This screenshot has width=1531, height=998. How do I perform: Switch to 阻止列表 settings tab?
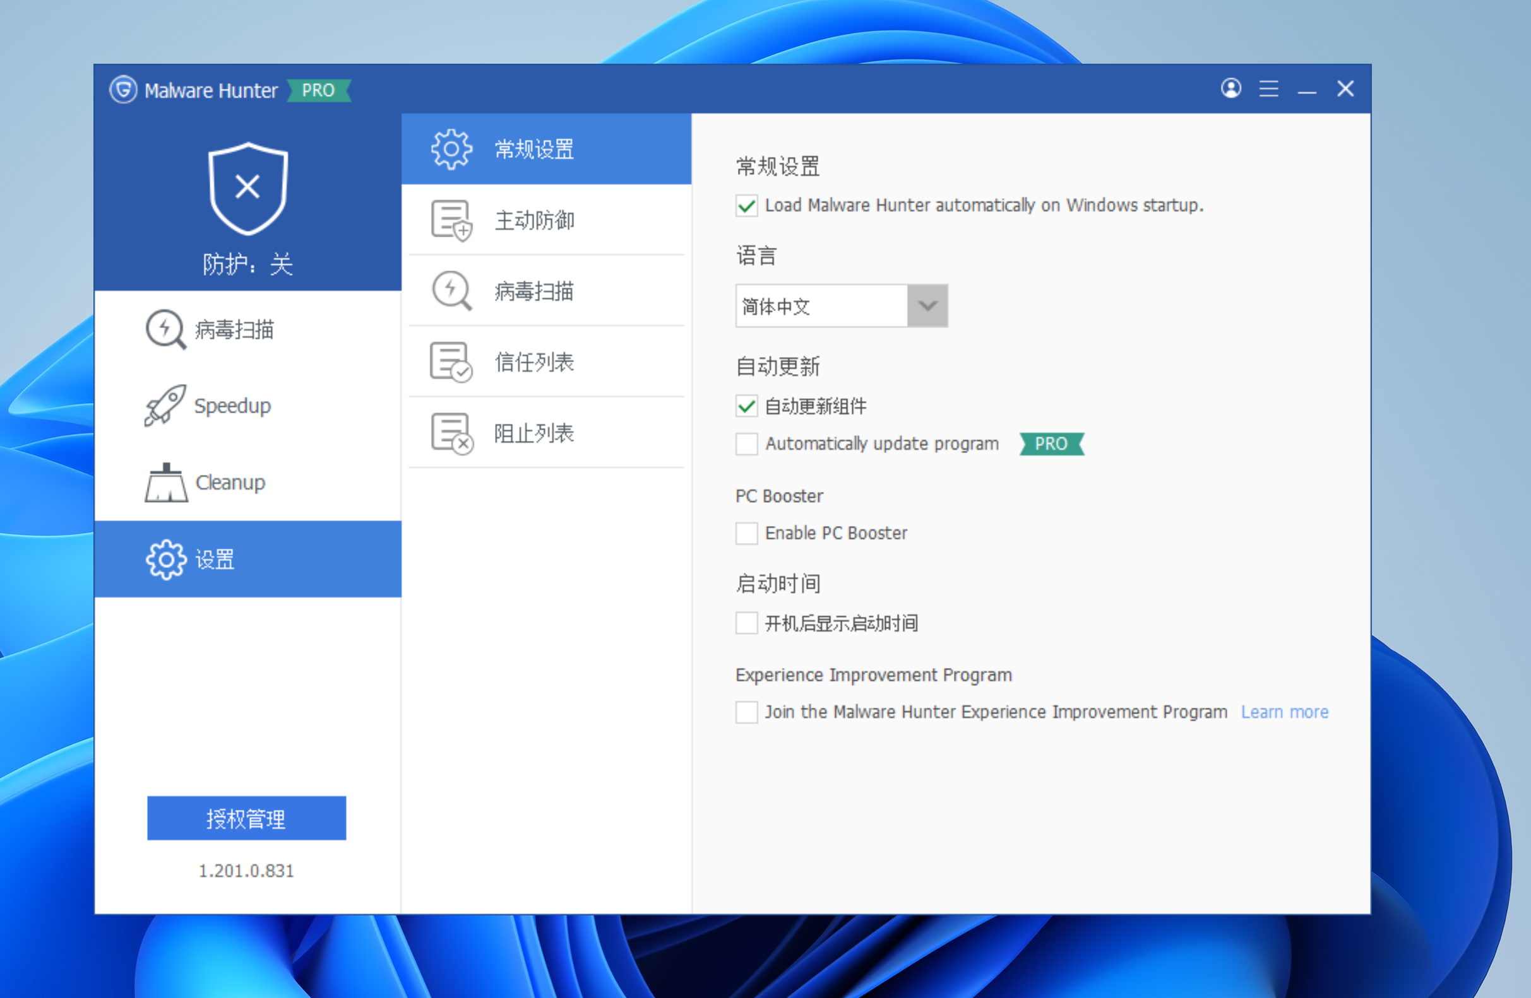(546, 433)
